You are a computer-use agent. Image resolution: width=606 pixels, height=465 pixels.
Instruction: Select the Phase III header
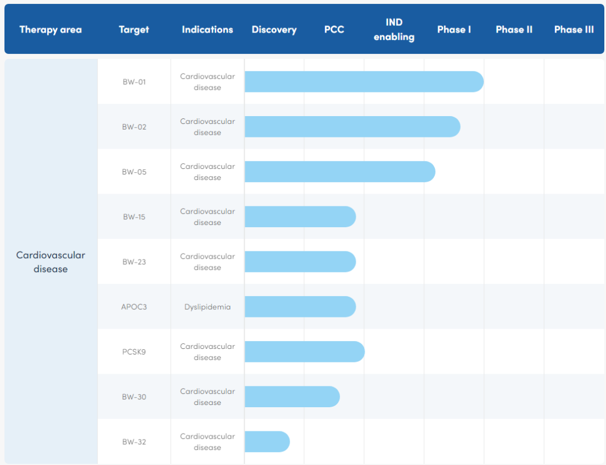[573, 30]
